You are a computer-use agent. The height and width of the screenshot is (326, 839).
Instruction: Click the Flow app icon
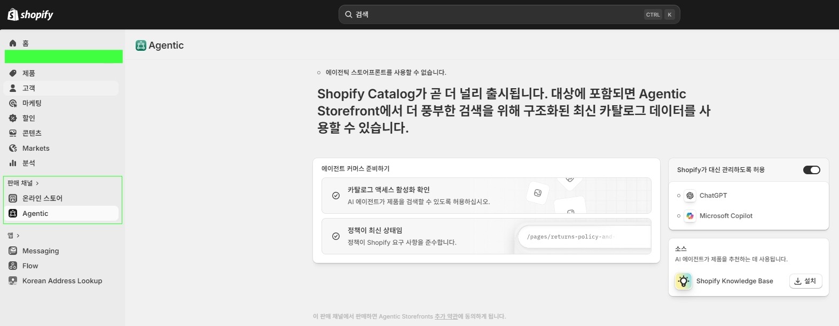(13, 266)
